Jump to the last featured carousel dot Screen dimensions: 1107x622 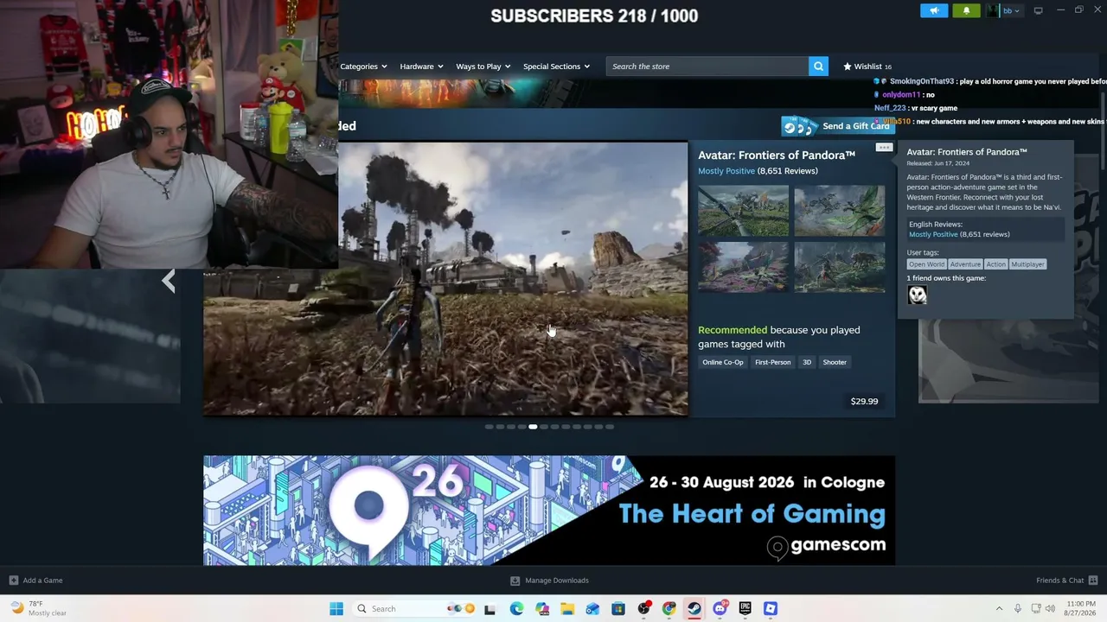610,427
